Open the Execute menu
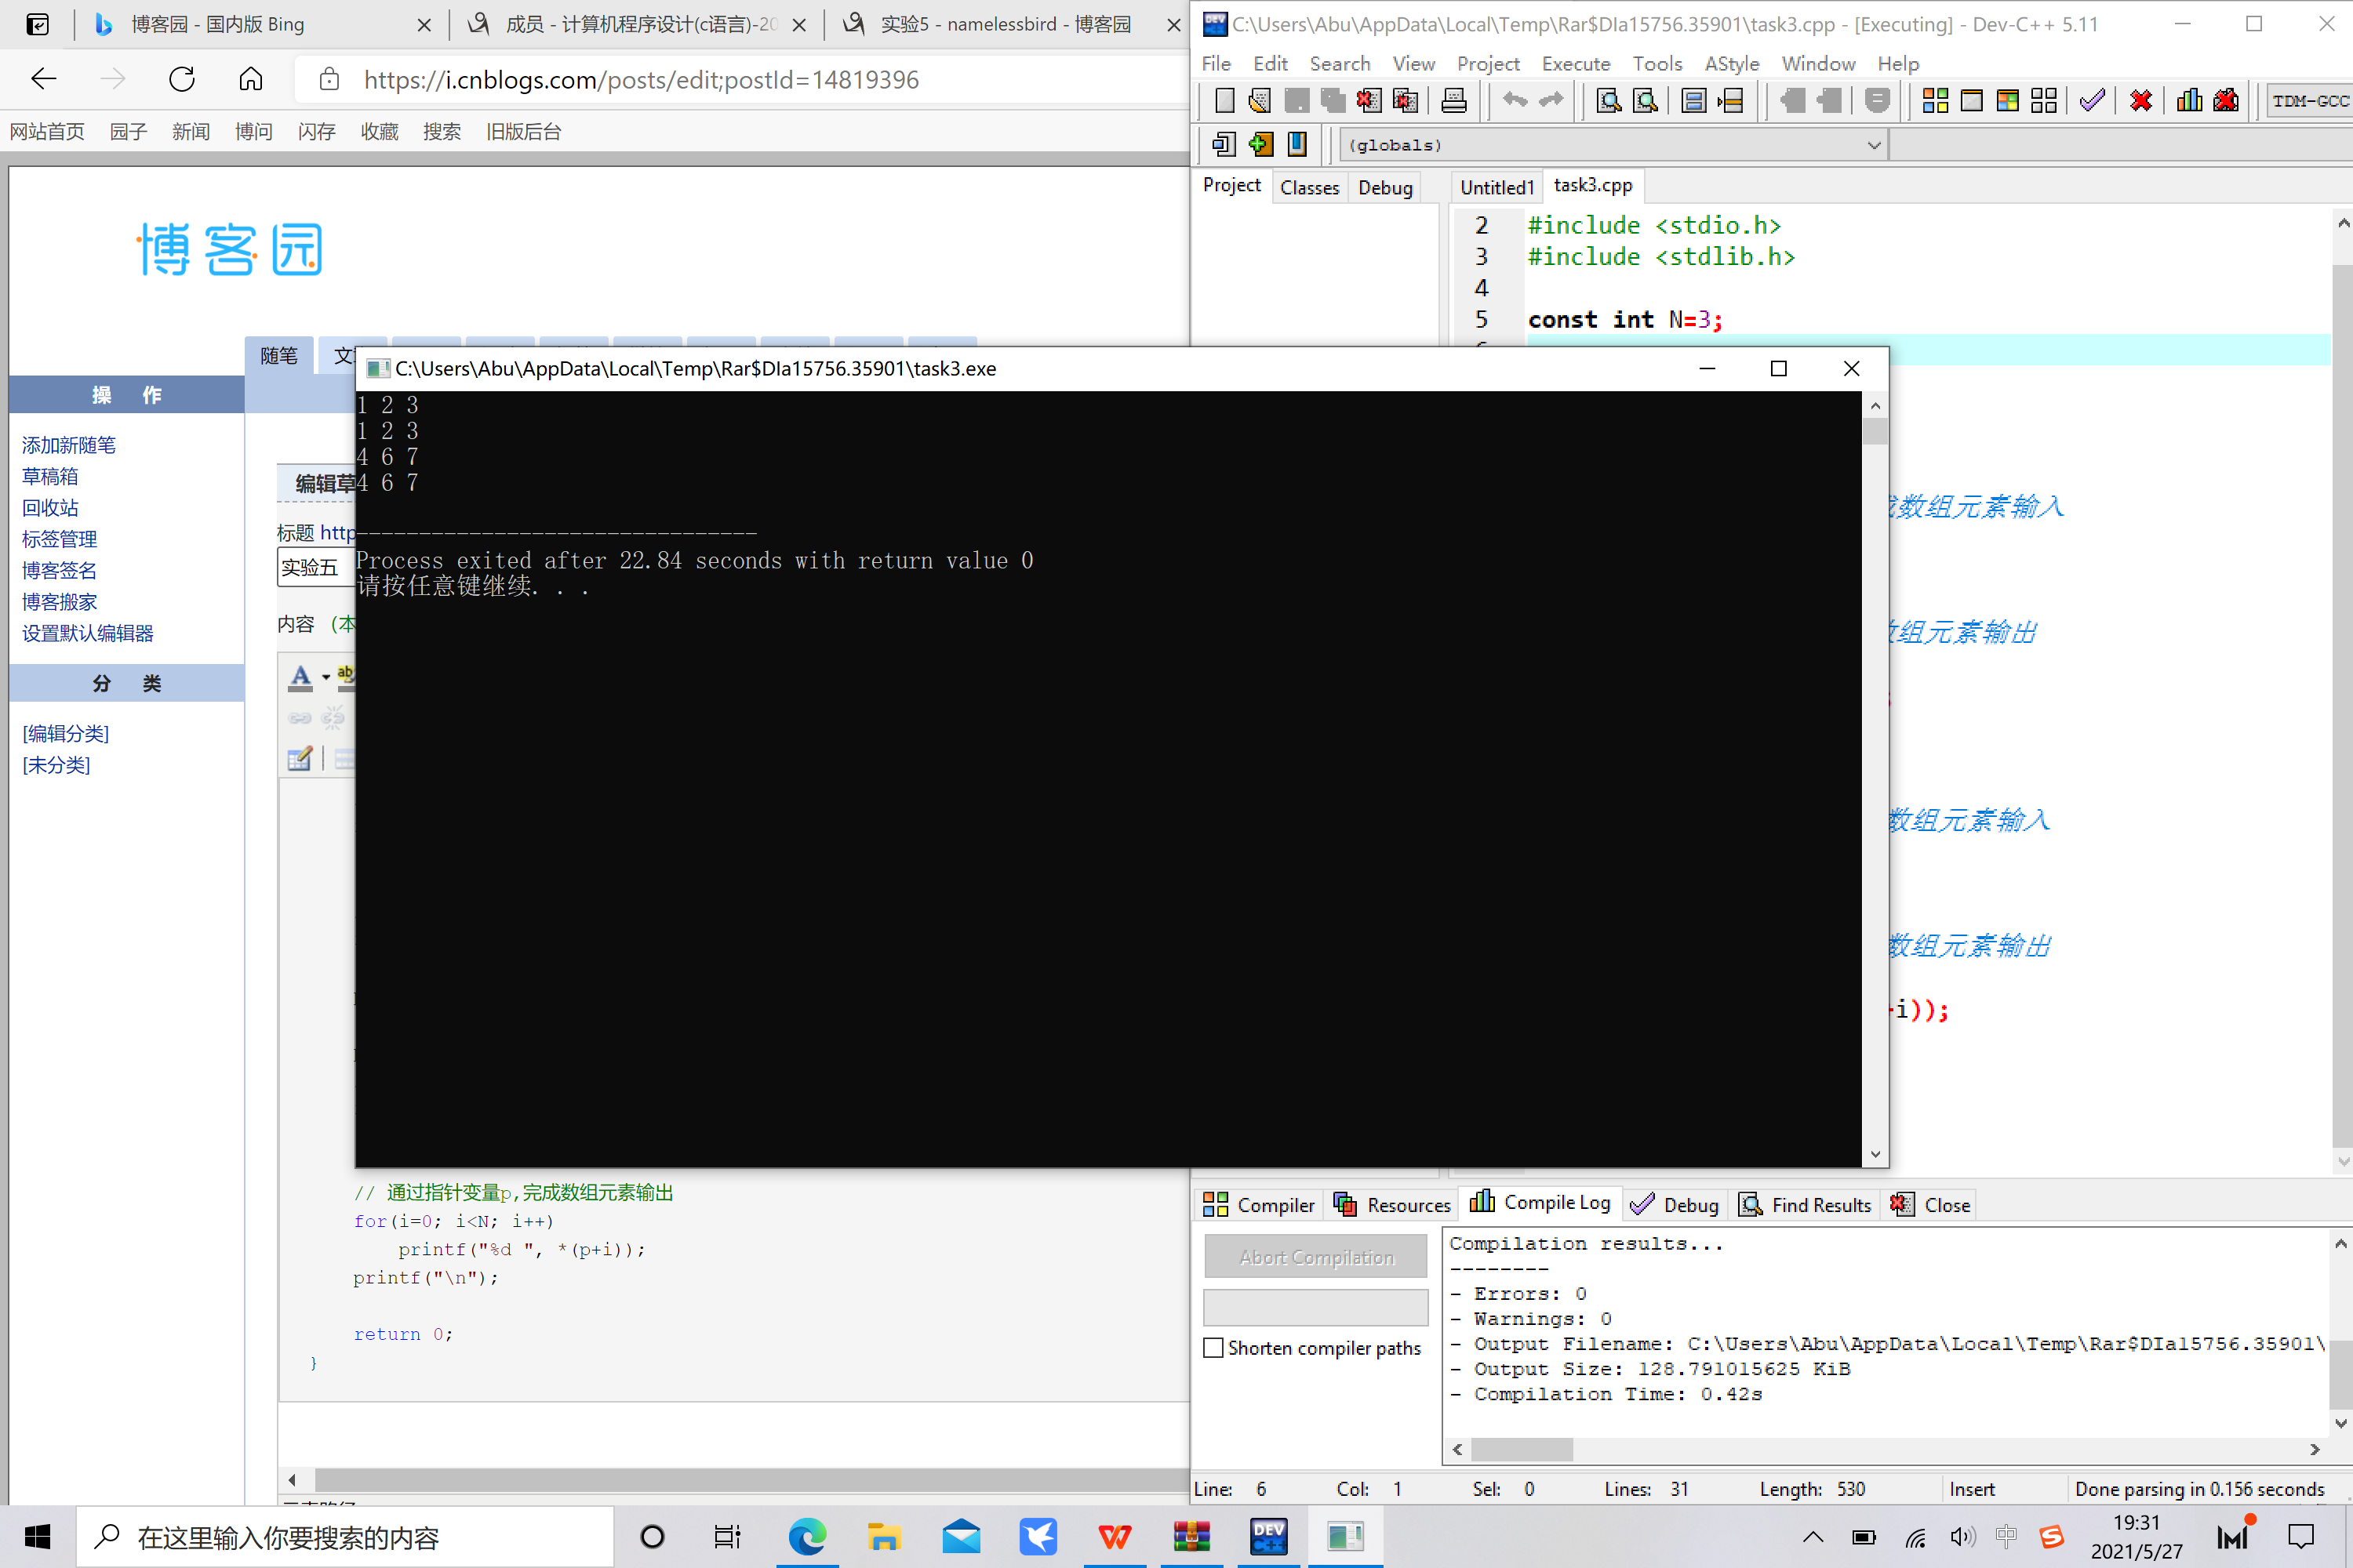2353x1568 pixels. pos(1575,64)
